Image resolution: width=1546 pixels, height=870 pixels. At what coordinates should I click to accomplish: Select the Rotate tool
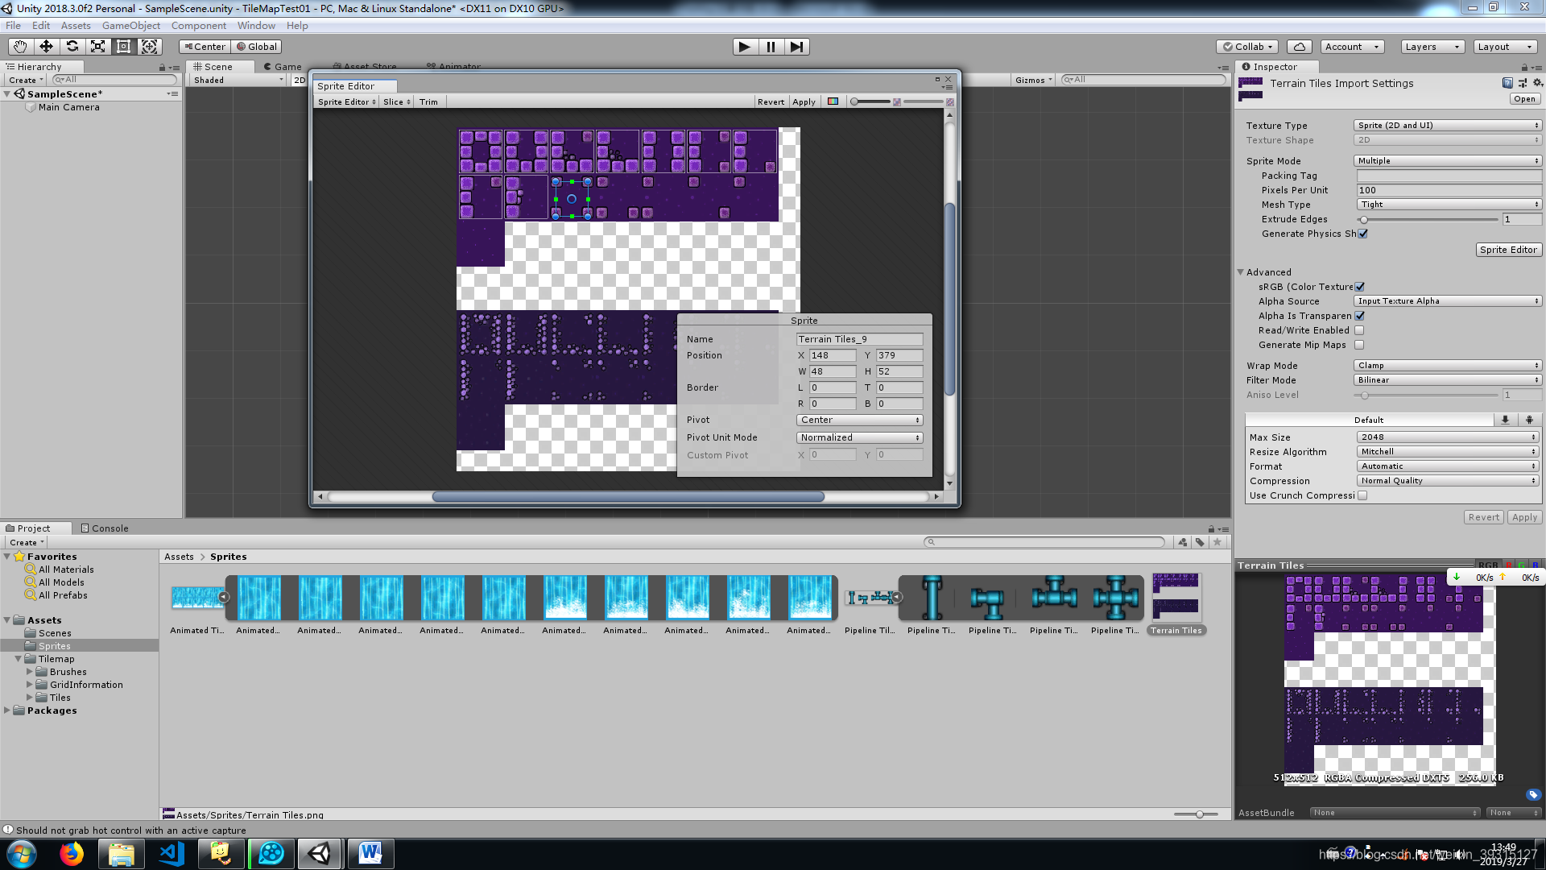[72, 47]
